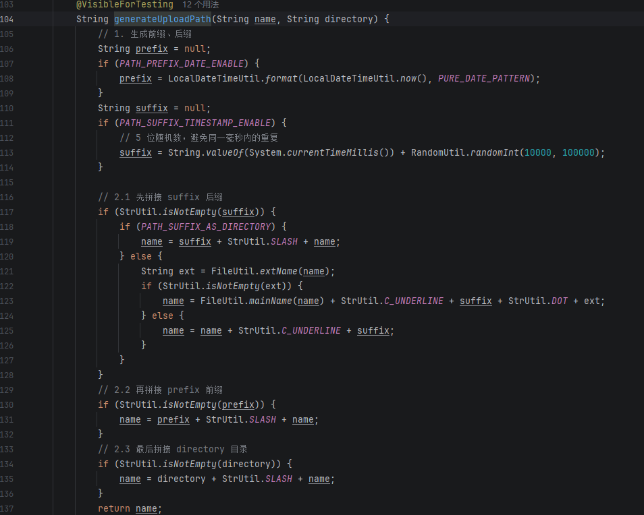Screen dimensions: 644x515
Task: Click the PURE_DATE_PATTERN constant
Action: (484, 78)
